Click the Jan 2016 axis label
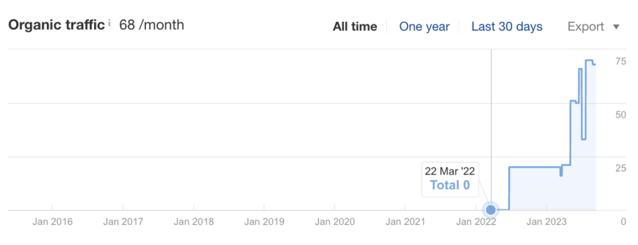Viewport: 638px width, 245px height. 52,222
